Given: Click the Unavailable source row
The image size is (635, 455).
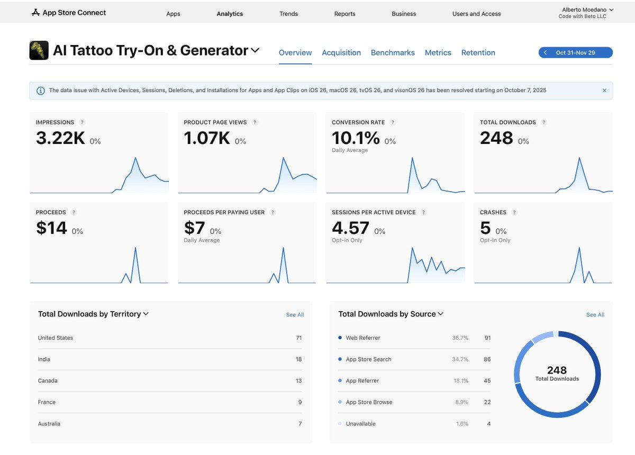Looking at the screenshot, I should coord(414,424).
